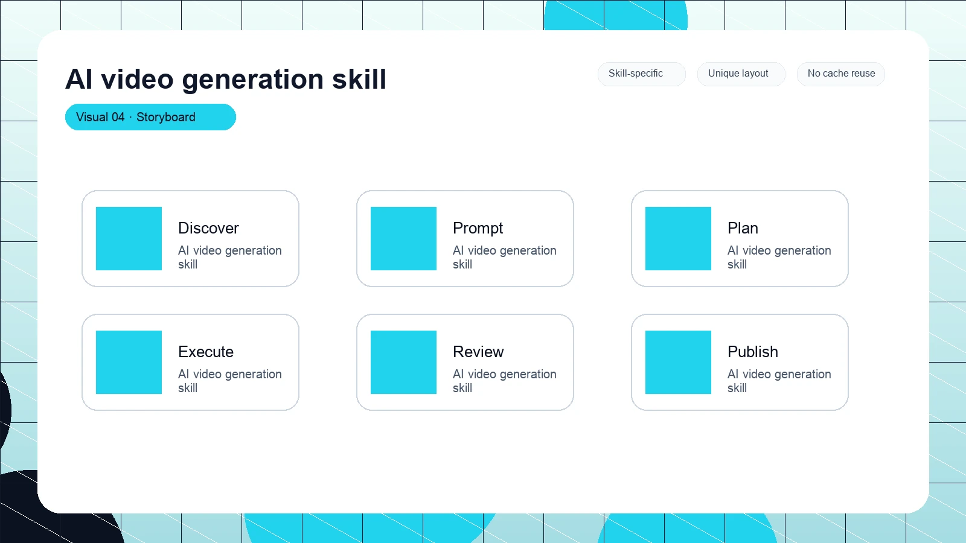Image resolution: width=966 pixels, height=543 pixels.
Task: Click the Skill-specific tag pill
Action: click(641, 74)
